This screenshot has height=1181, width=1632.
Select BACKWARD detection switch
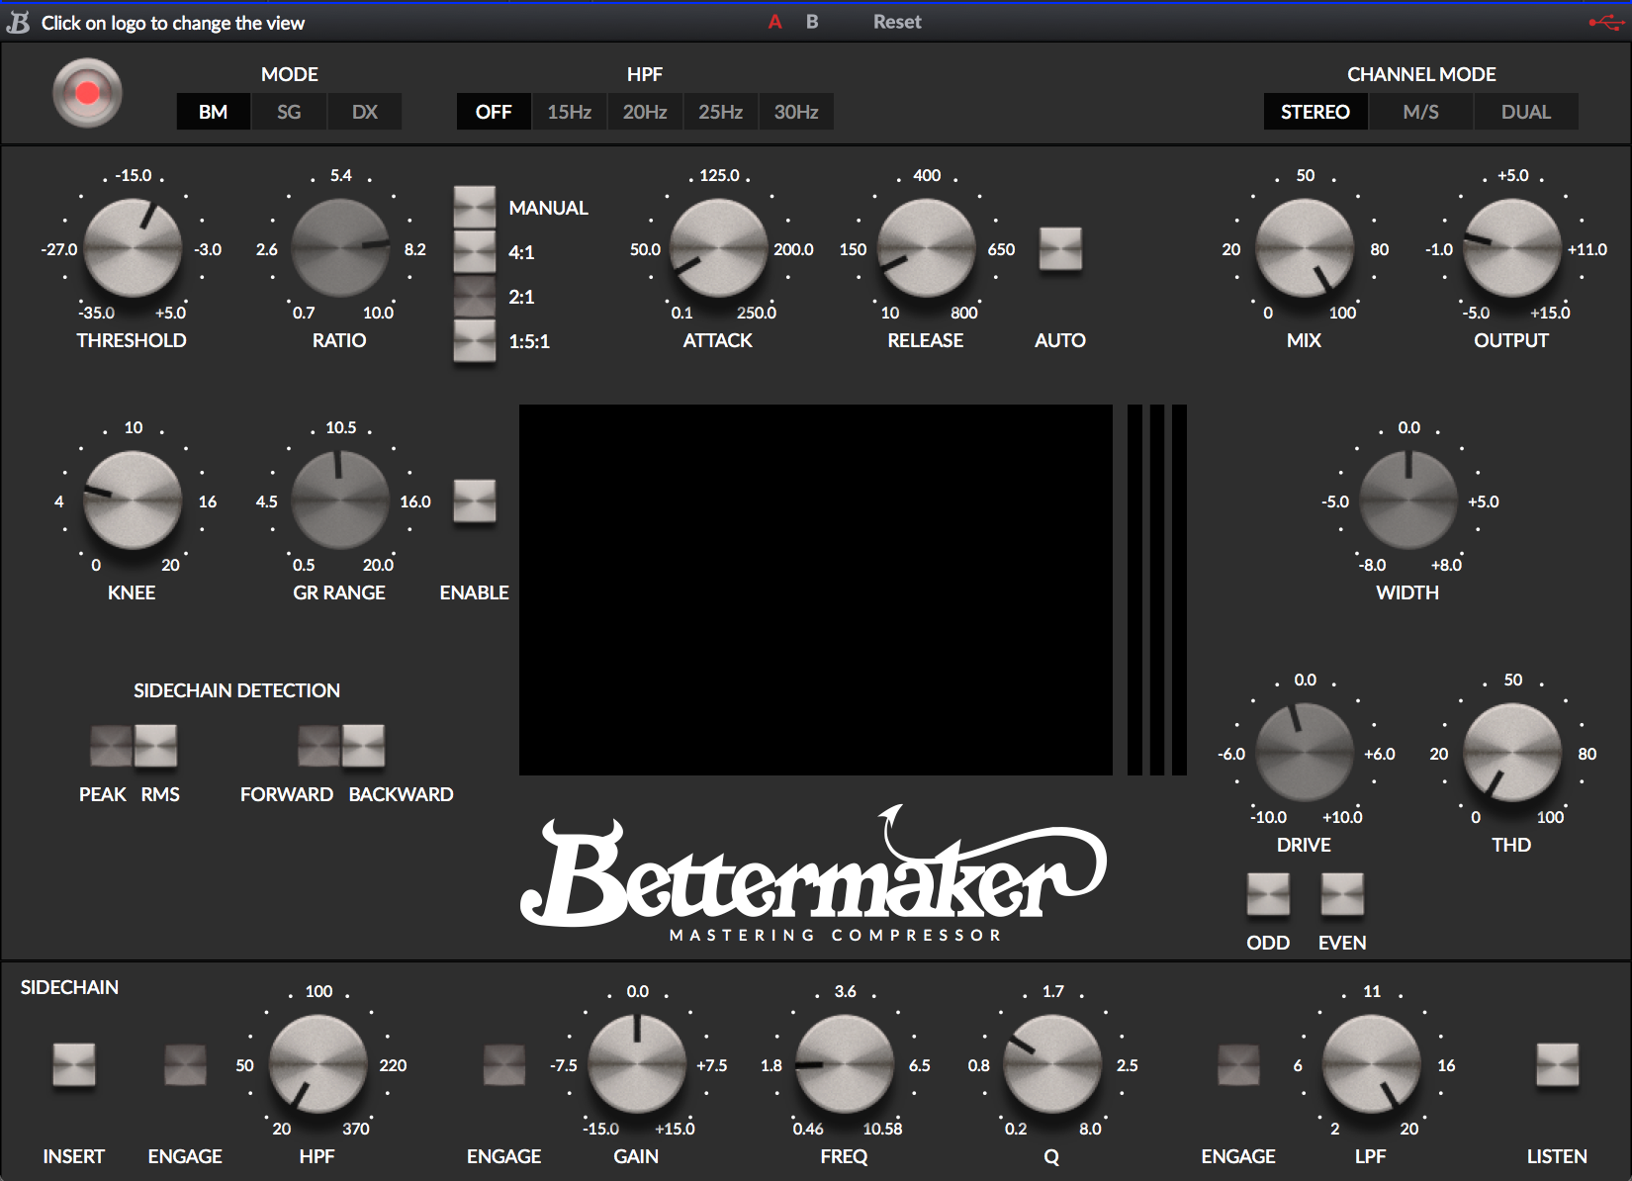363,746
